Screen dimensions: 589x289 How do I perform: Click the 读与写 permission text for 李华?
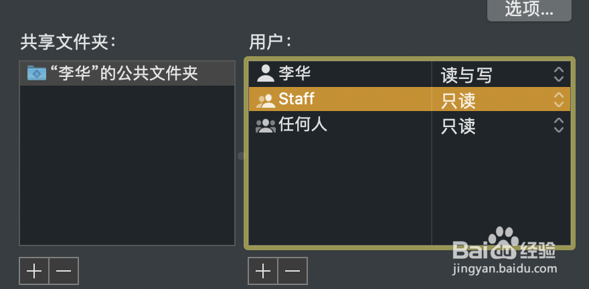[x=467, y=75]
